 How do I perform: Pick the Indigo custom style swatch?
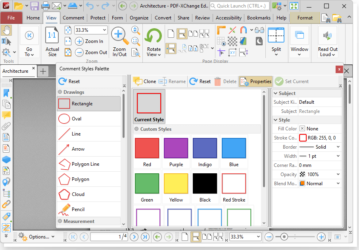tap(205, 152)
